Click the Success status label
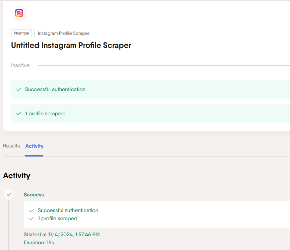 [x=34, y=195]
